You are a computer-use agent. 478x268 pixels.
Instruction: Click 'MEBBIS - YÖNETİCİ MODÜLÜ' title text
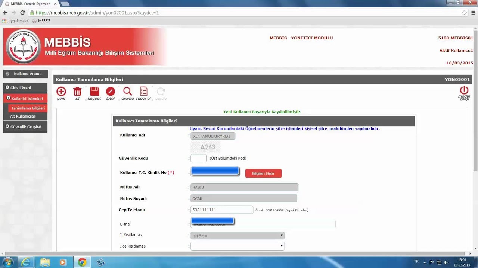(301, 38)
